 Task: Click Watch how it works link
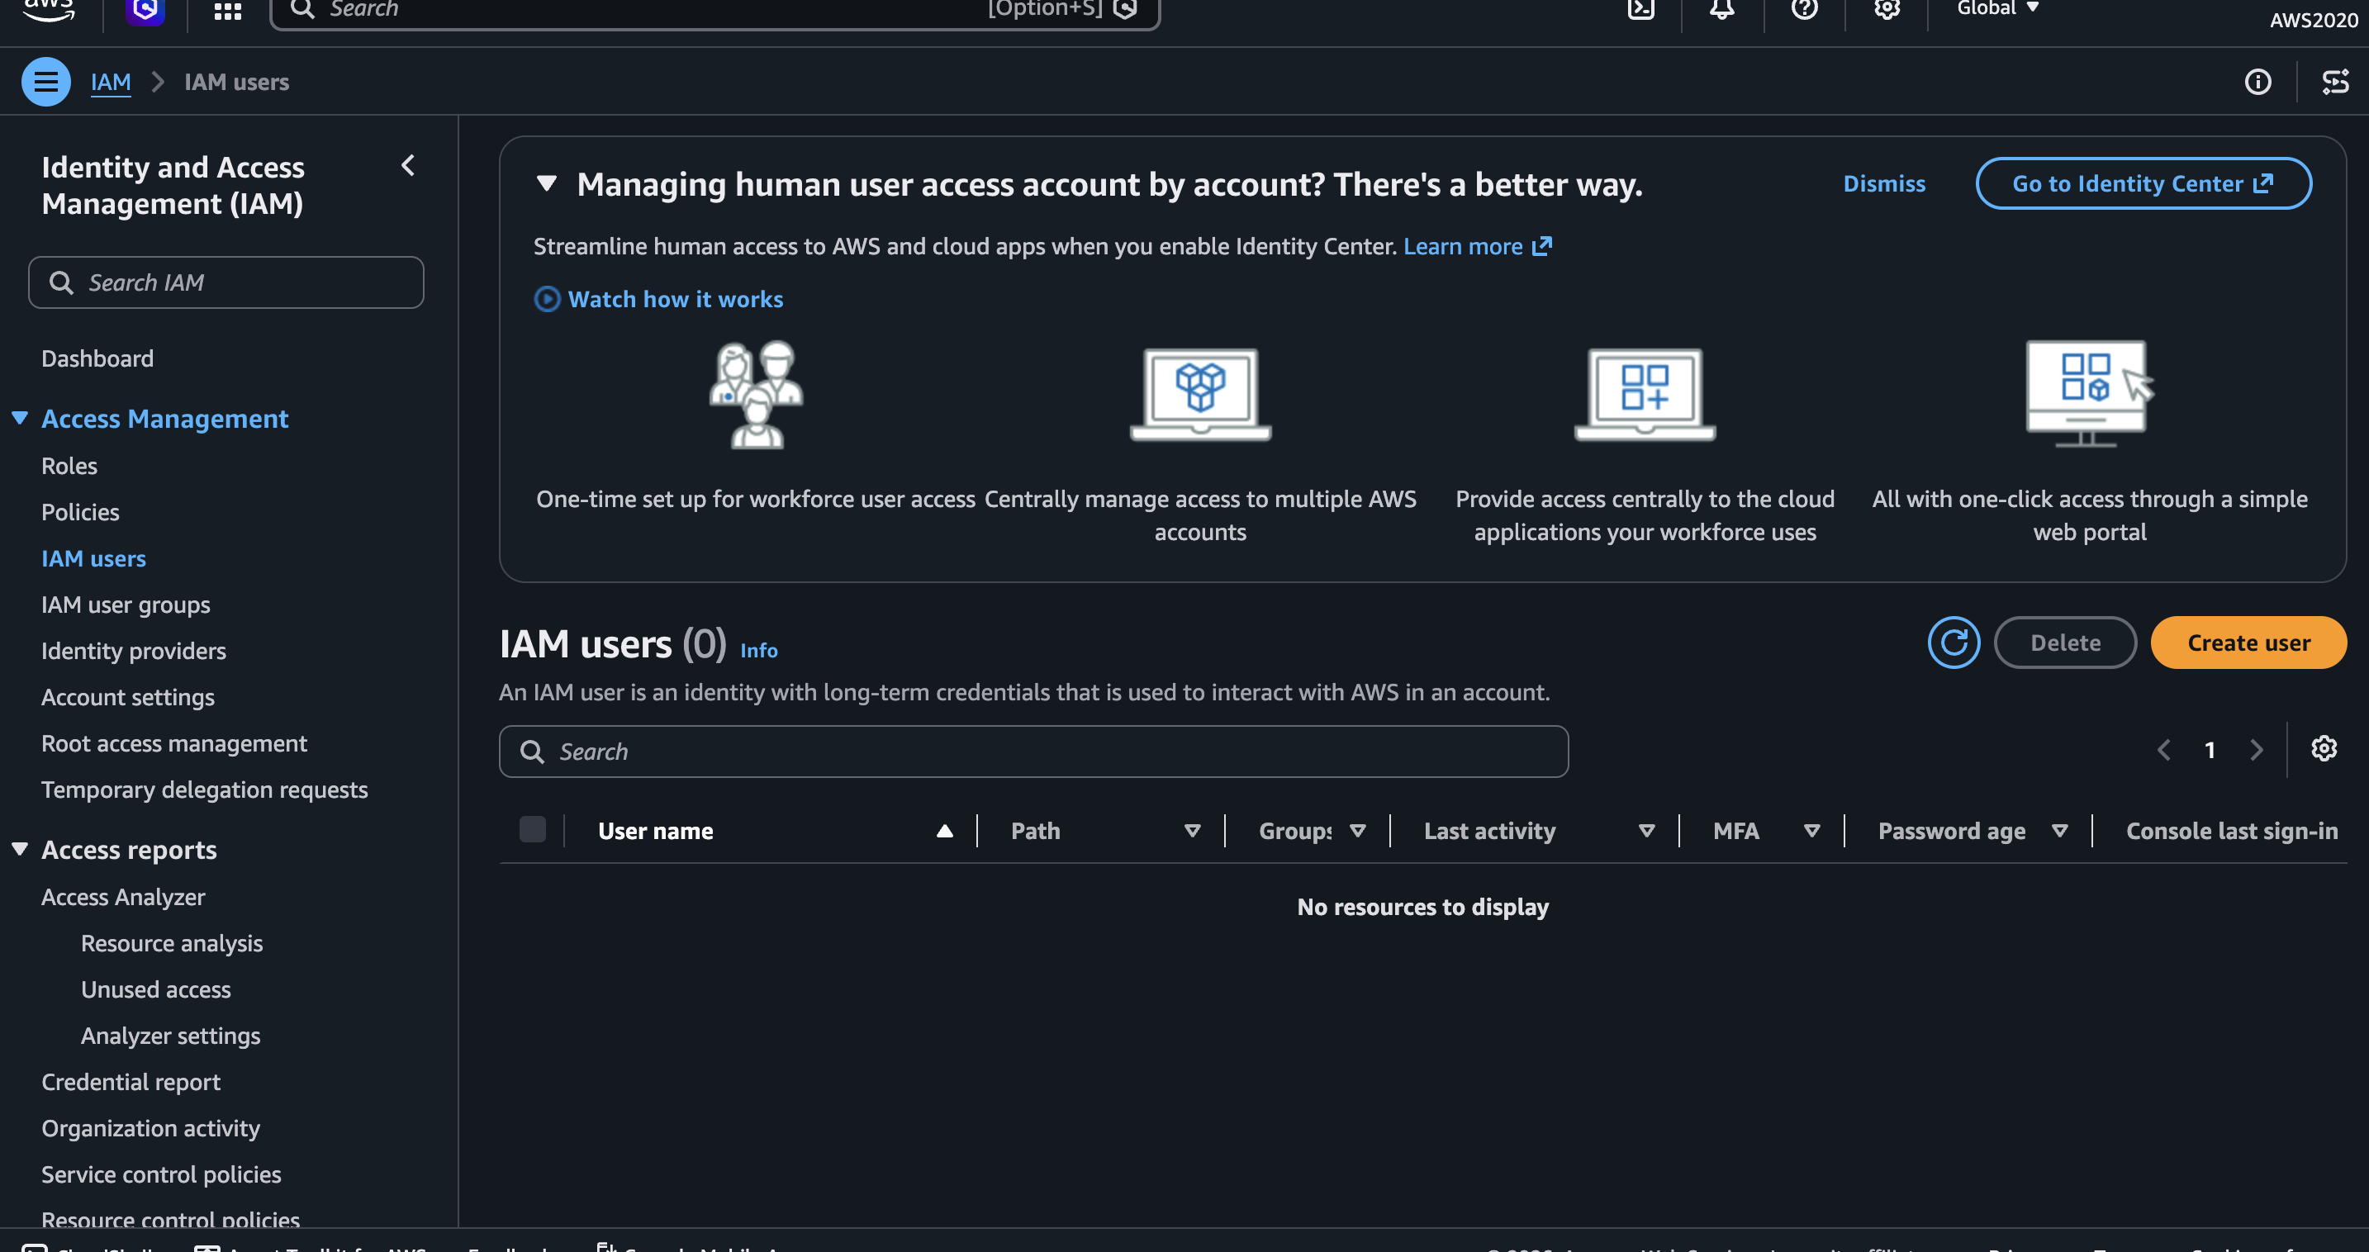click(675, 299)
